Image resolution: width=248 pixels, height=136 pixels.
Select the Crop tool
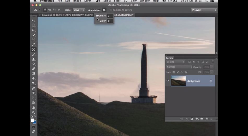point(33,40)
